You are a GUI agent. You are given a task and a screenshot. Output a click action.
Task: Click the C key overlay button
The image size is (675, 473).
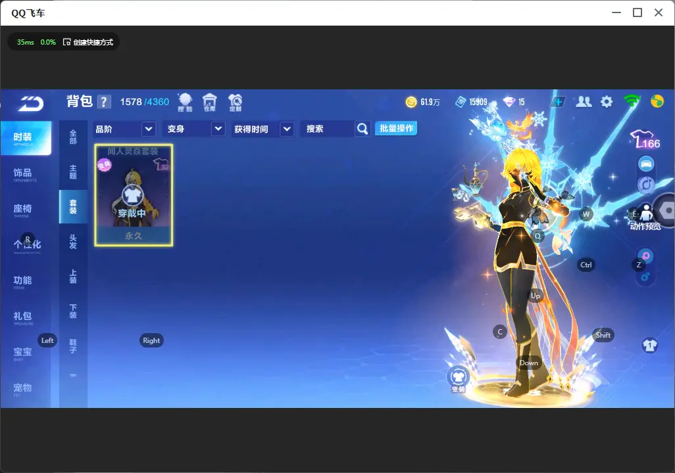[500, 332]
